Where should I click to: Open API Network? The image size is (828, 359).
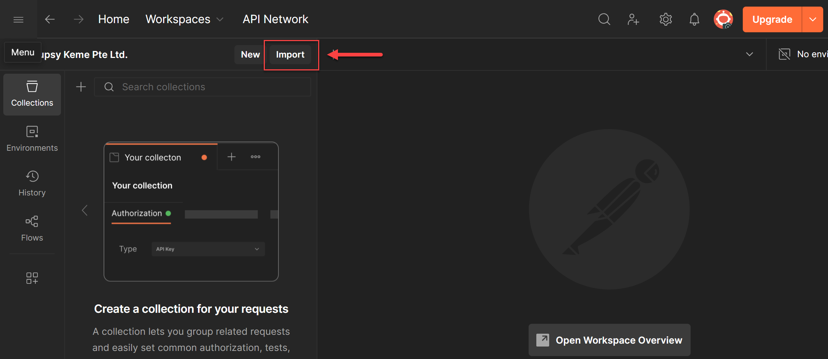(275, 19)
